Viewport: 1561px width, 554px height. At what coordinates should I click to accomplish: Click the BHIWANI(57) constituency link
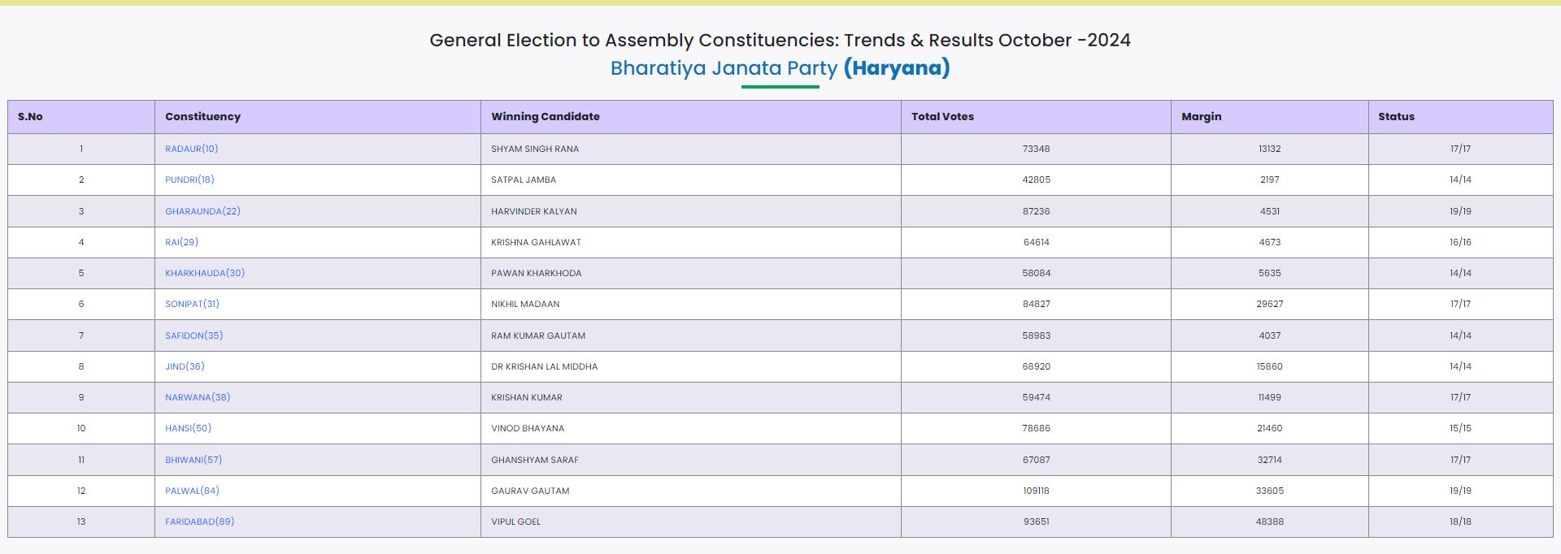193,460
